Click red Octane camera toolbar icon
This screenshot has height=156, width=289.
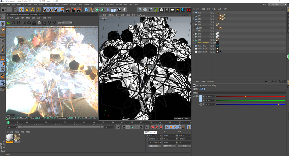pos(188,10)
